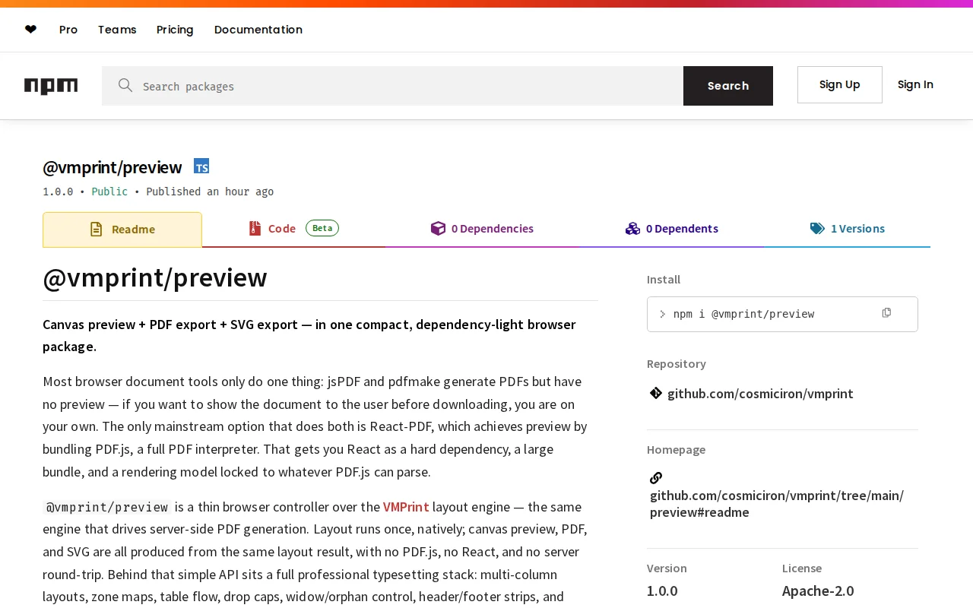Click the Repository section heading
Screen dimensions: 973x608
(677, 364)
